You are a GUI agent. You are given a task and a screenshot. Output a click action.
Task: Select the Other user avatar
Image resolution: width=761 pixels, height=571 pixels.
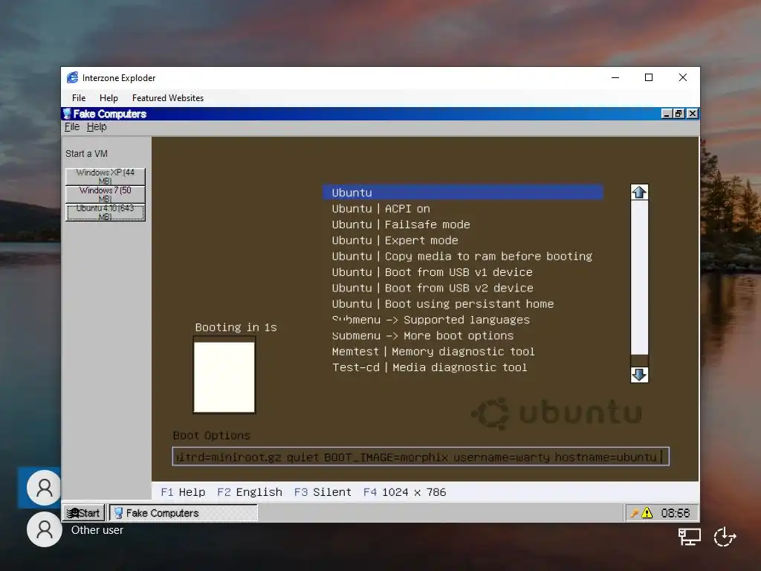tap(44, 529)
